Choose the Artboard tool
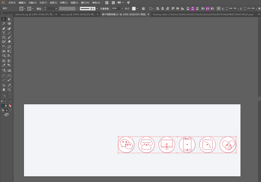Image resolution: width=261 pixels, height=182 pixels. pyautogui.click(x=4, y=85)
